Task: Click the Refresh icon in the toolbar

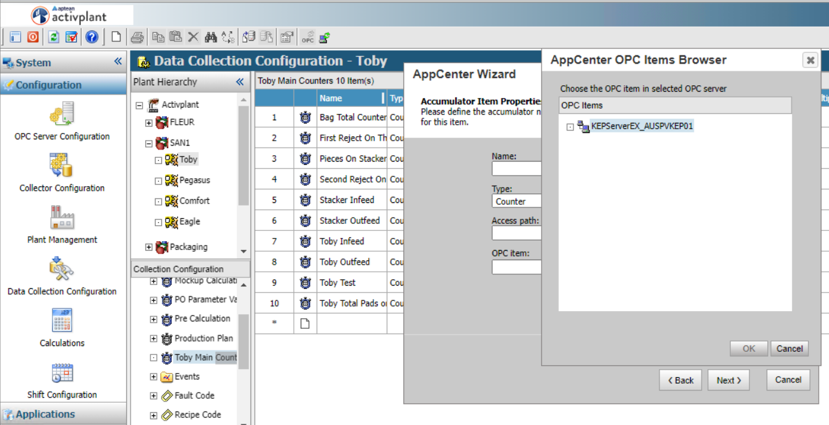Action: click(54, 37)
